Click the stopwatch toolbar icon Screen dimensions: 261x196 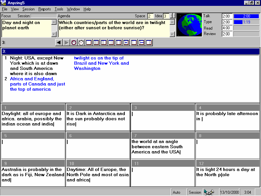[81, 43]
